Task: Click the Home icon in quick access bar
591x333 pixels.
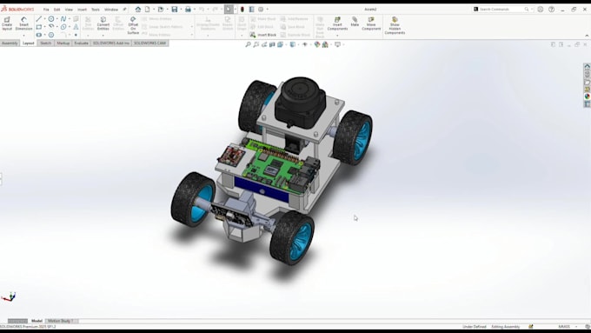Action: [x=138, y=9]
